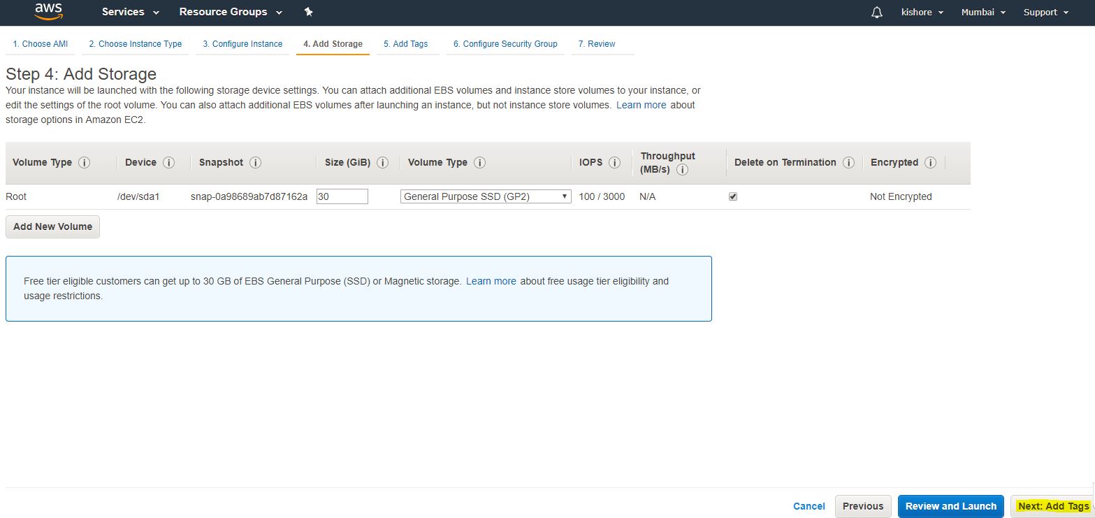Click info icon next to IOPS
1095x518 pixels.
(x=614, y=162)
